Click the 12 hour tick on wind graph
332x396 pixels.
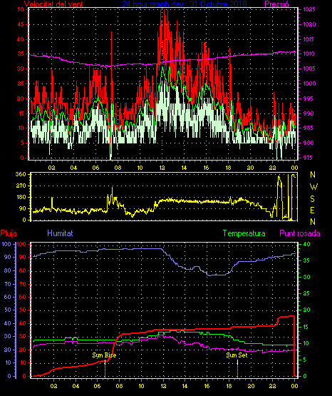click(162, 168)
